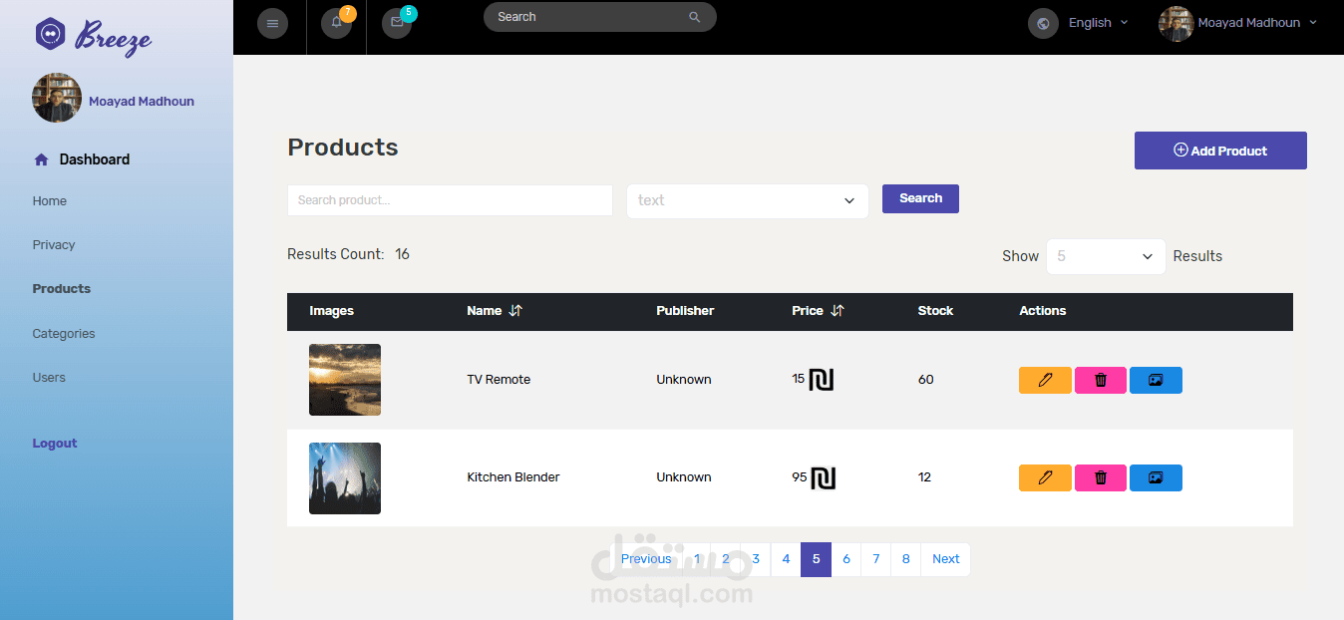Click the Breeze hexagon logo icon
1344x620 pixels.
point(50,34)
